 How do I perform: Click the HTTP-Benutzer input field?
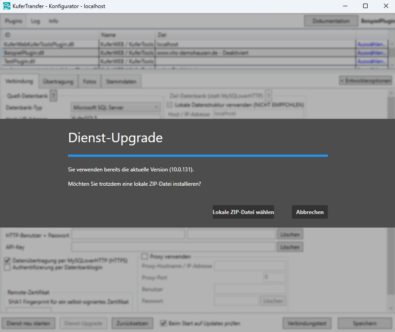[x=128, y=234]
